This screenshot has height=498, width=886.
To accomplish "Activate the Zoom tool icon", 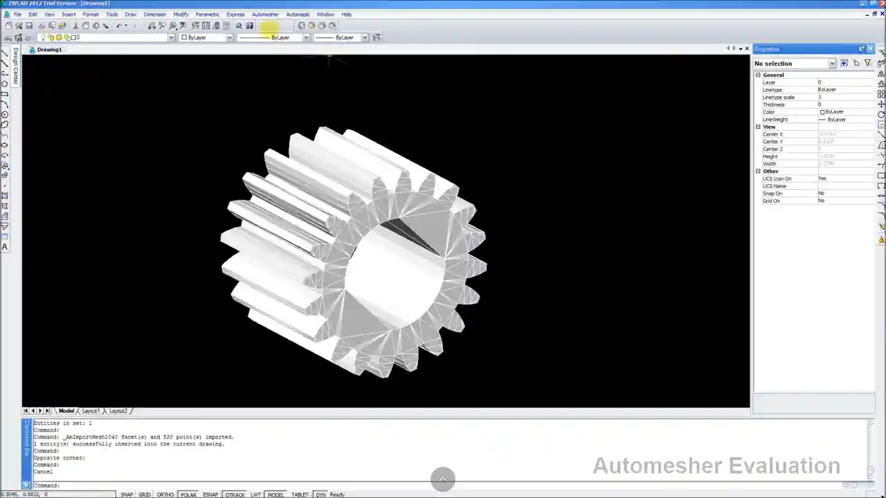I will tap(162, 26).
